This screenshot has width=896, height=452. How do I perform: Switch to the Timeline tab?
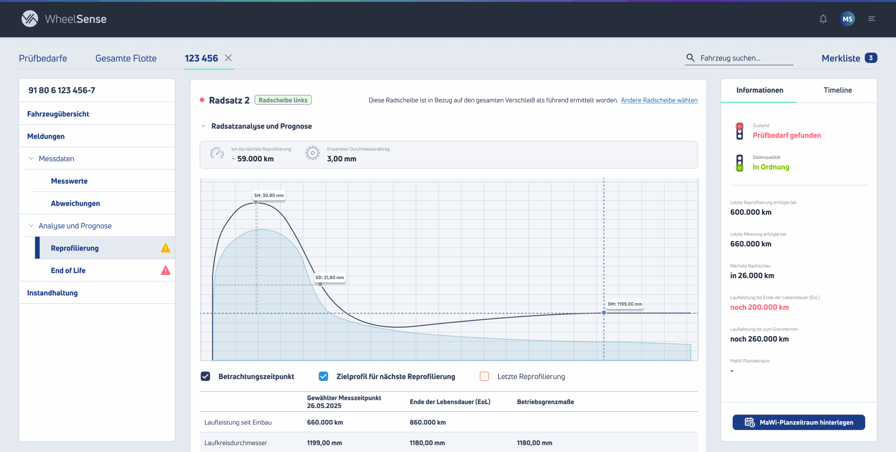[838, 90]
